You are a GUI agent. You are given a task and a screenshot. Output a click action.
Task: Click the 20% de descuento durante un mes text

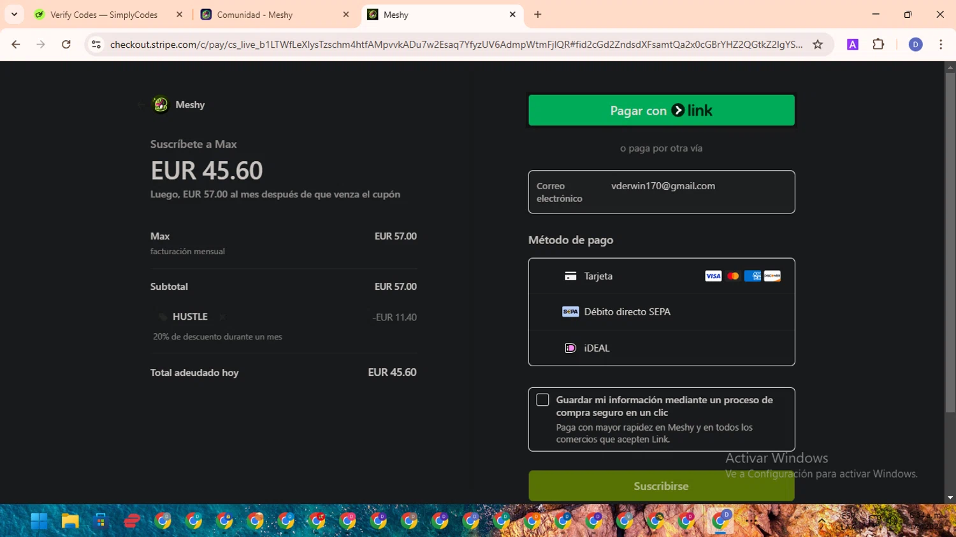coord(217,336)
